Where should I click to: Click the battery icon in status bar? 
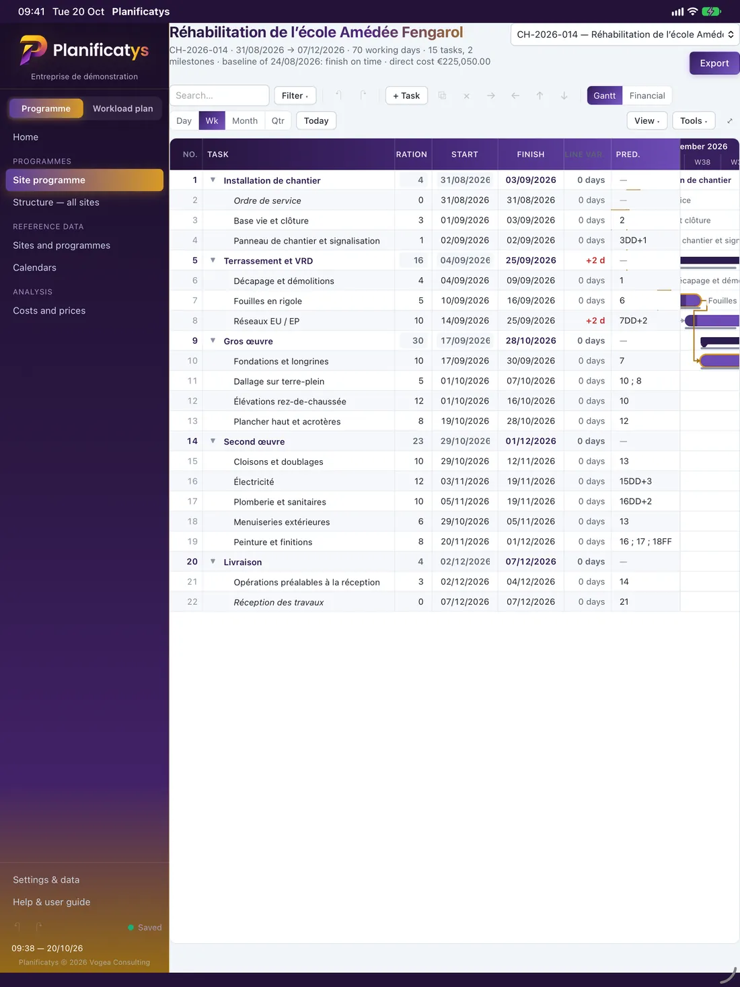[711, 11]
